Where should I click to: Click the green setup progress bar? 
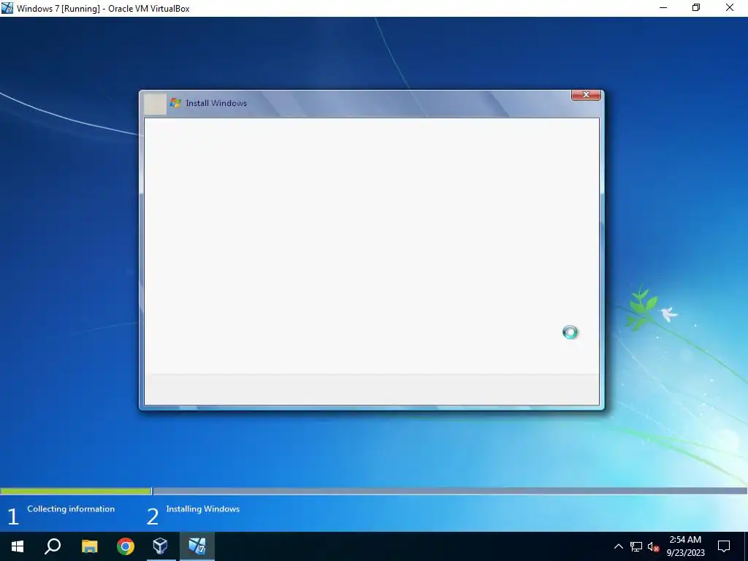pyautogui.click(x=75, y=491)
